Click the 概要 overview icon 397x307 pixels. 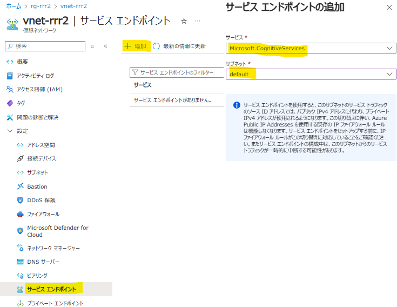10,62
